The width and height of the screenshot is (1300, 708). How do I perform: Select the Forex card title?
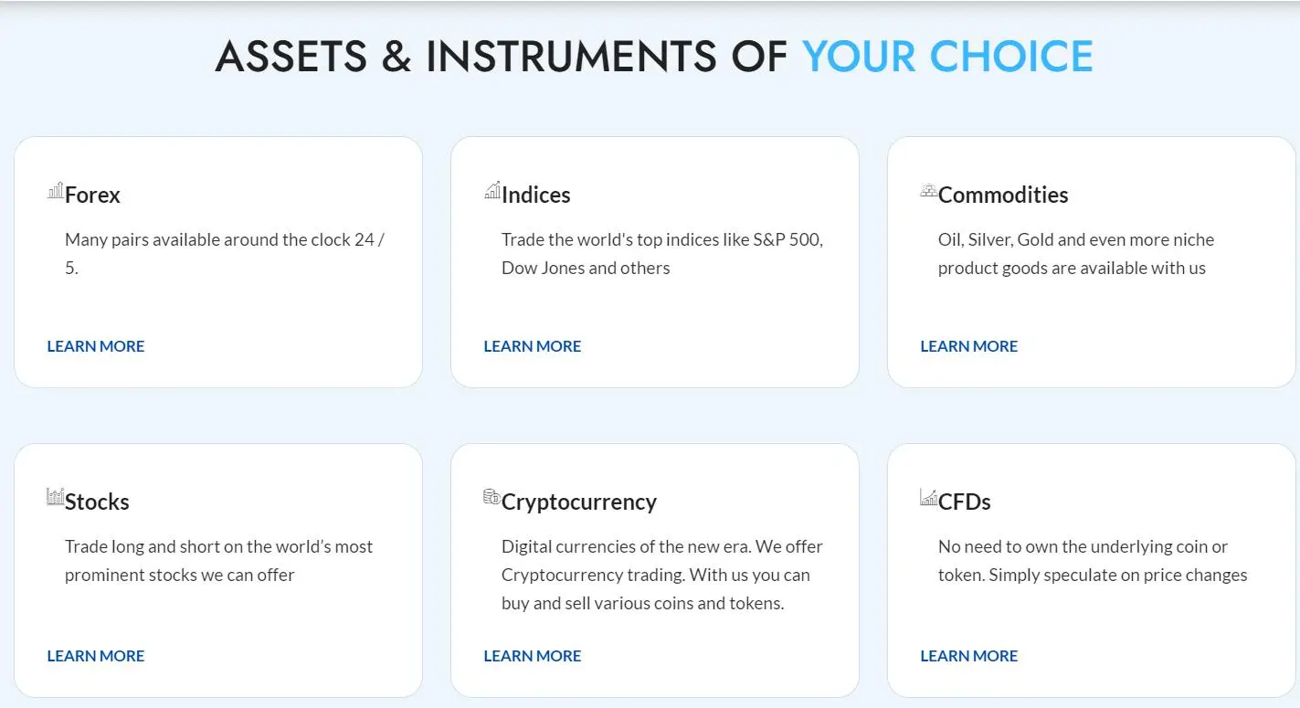[92, 195]
